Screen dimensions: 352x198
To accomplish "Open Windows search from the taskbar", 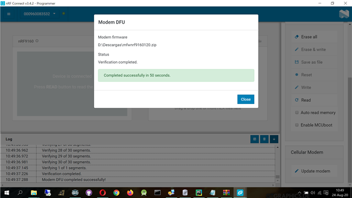I will coord(20,193).
